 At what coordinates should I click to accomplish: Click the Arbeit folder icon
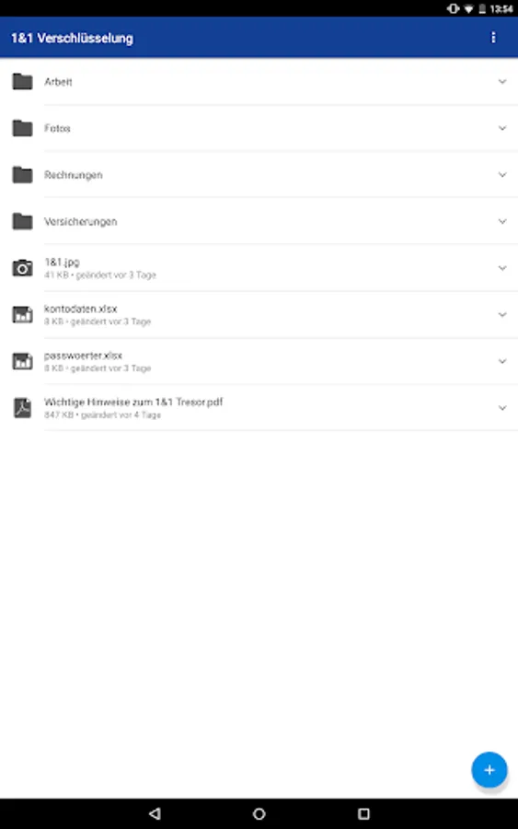coord(22,81)
